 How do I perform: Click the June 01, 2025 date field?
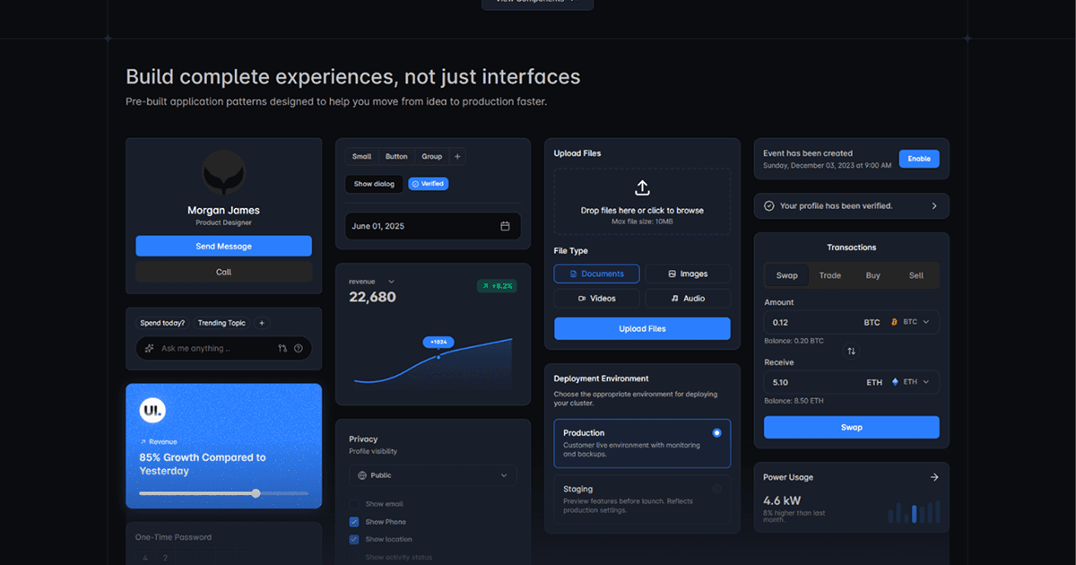pos(432,226)
